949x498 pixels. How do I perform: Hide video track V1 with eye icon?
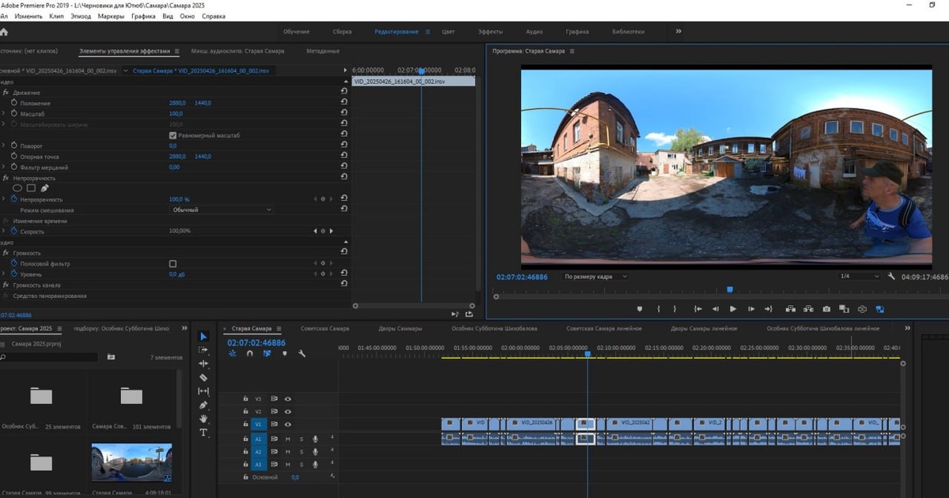click(x=288, y=424)
